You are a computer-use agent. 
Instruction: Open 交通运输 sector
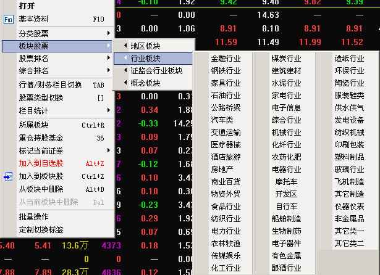coord(226,133)
